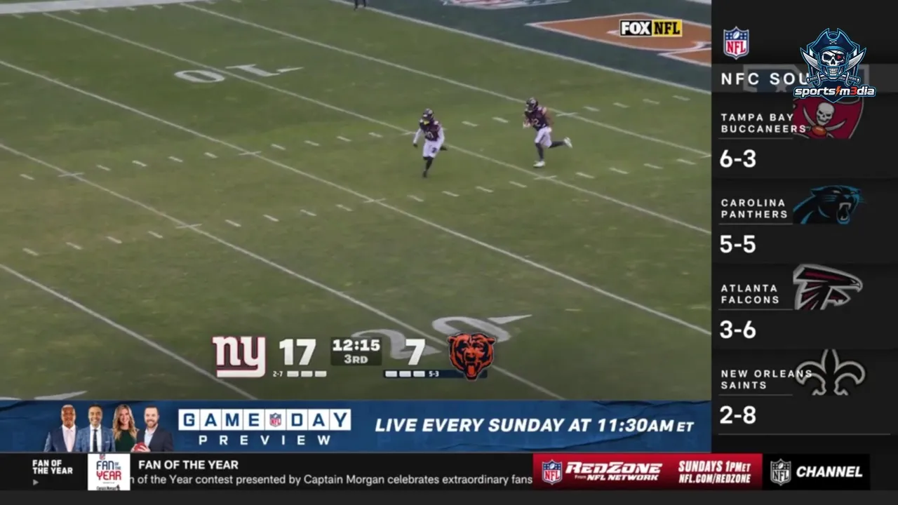898x505 pixels.
Task: Click the NFL shield in GameDay logo
Action: [275, 420]
